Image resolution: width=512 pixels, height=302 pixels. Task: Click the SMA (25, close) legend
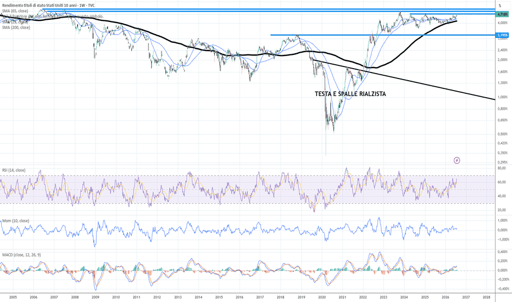[x=15, y=22]
